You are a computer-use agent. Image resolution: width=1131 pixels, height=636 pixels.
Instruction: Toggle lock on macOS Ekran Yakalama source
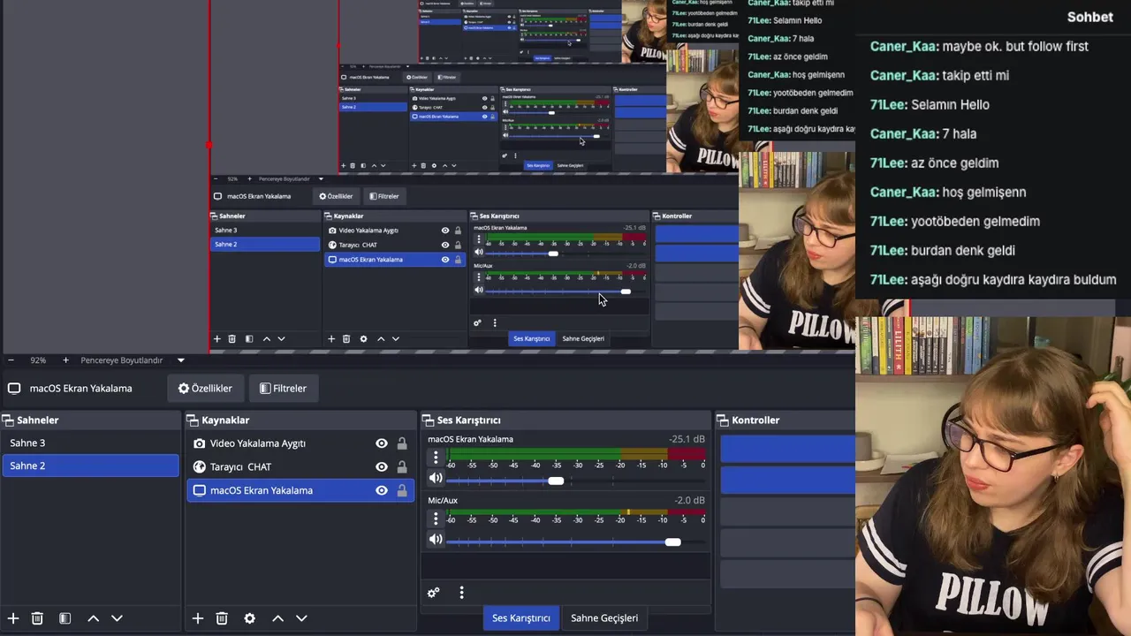pos(402,490)
